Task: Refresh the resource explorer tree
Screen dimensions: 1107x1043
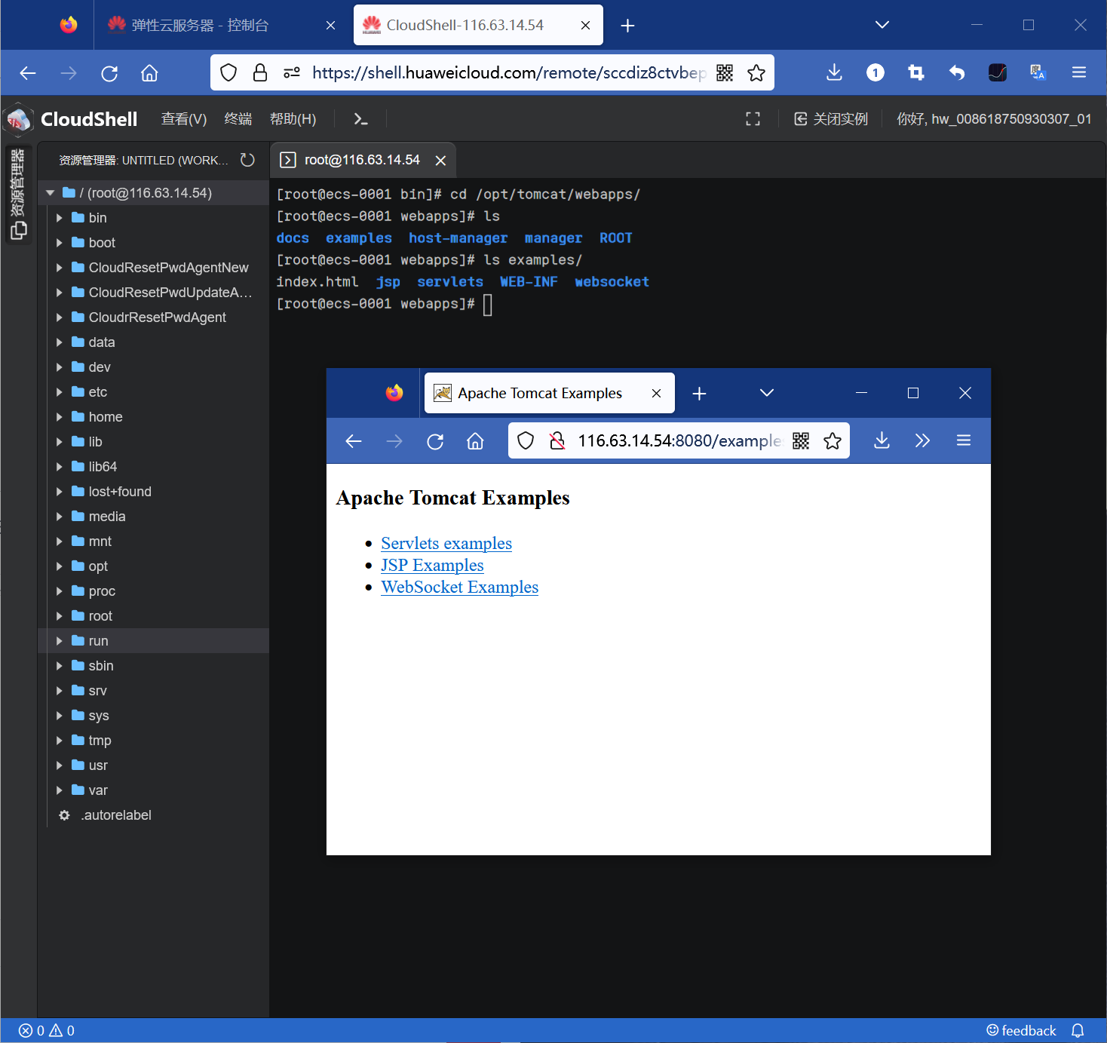Action: tap(247, 160)
